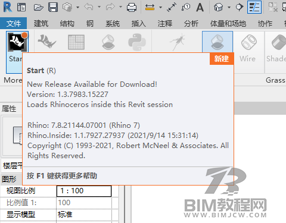
Task: Click the 视图比例 property label
Action: (21, 191)
